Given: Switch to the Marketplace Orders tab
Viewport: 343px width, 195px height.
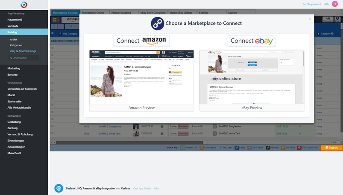Looking at the screenshot, I should (93, 13).
